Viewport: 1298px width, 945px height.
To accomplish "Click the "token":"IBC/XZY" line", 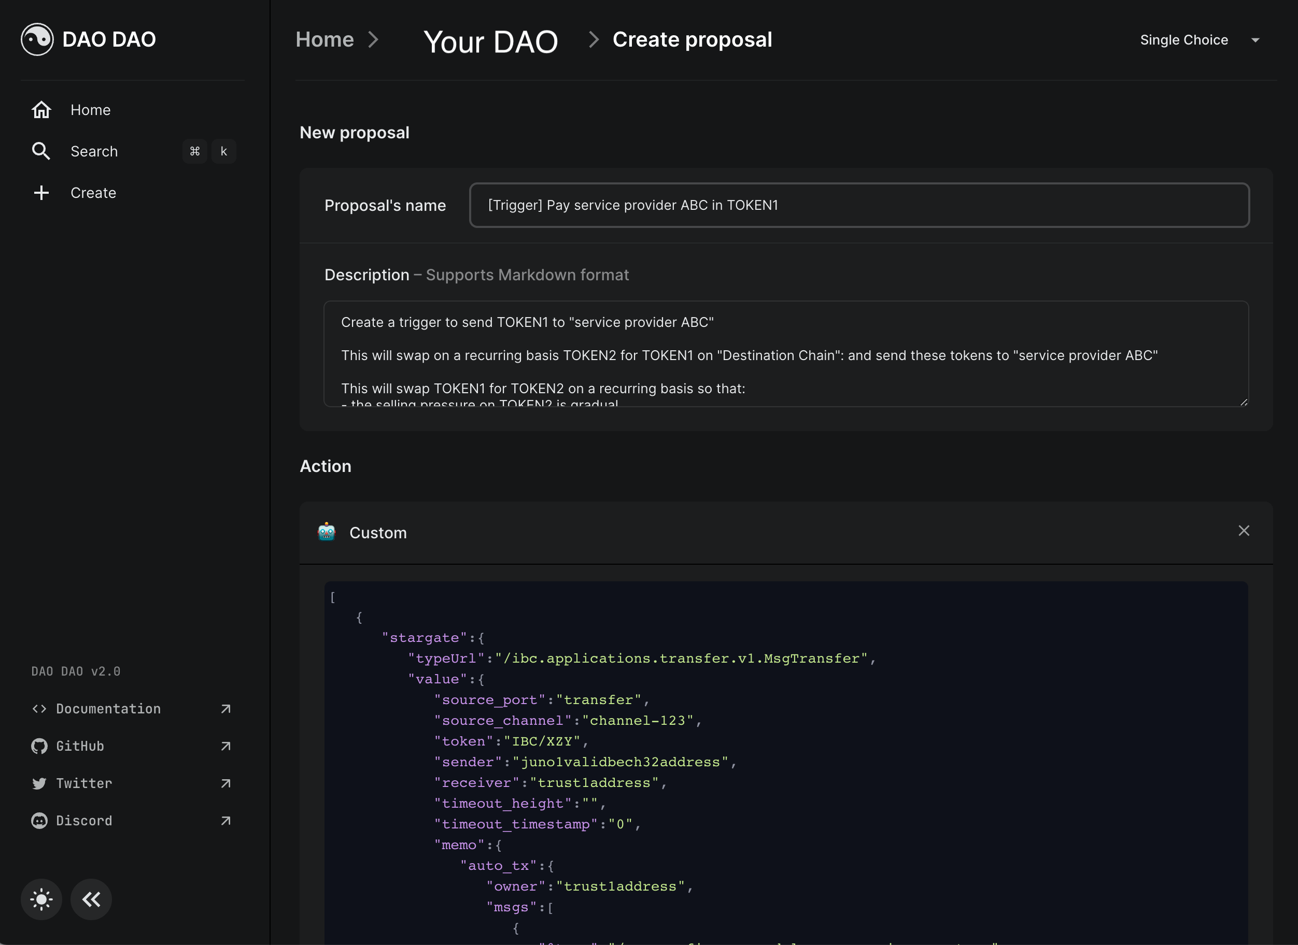I will pos(511,741).
